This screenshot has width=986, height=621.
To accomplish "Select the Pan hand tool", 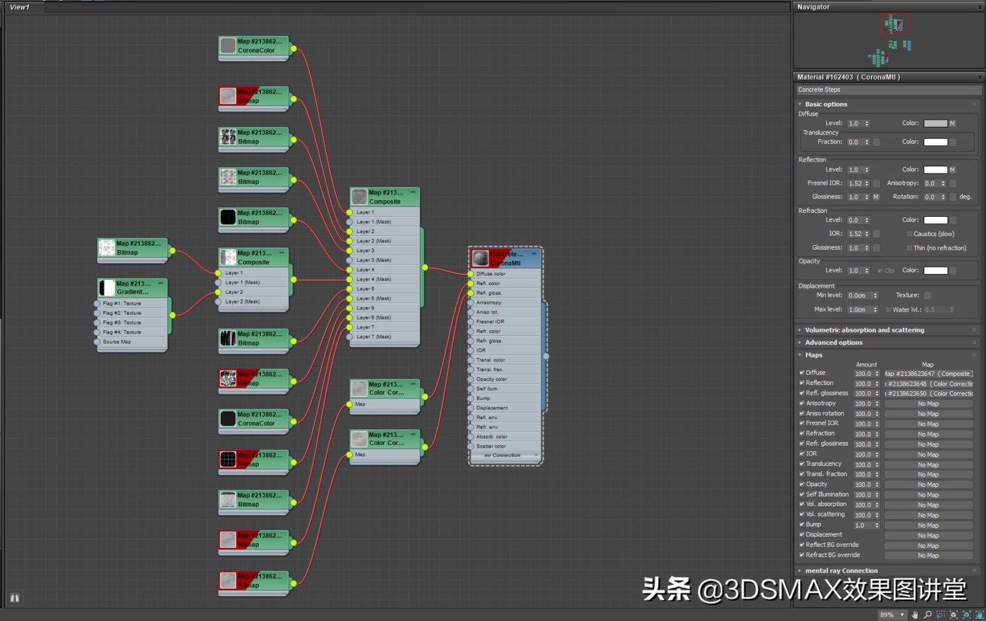I will point(914,614).
